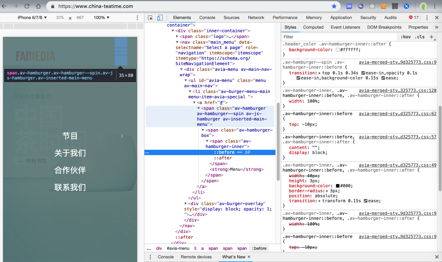
Task: Open the React extension icon in toolbar
Action: (x=372, y=6)
